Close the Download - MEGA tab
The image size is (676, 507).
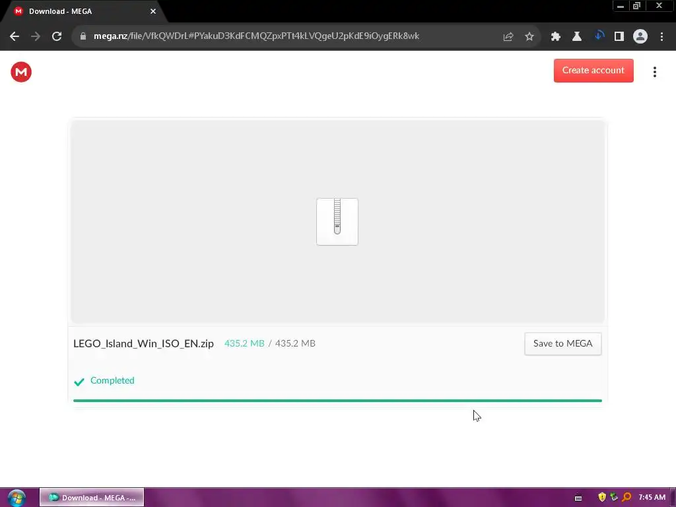153,11
